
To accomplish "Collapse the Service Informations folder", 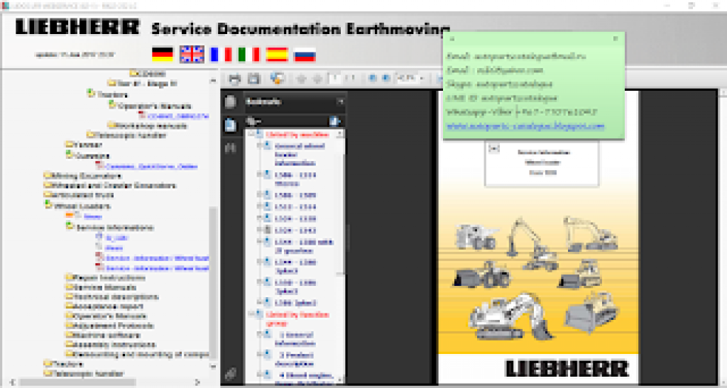I will pyautogui.click(x=70, y=226).
